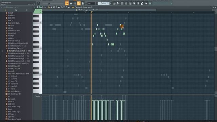Select the mute tool speaker icon
This screenshot has height=122, width=217.
(59, 7)
